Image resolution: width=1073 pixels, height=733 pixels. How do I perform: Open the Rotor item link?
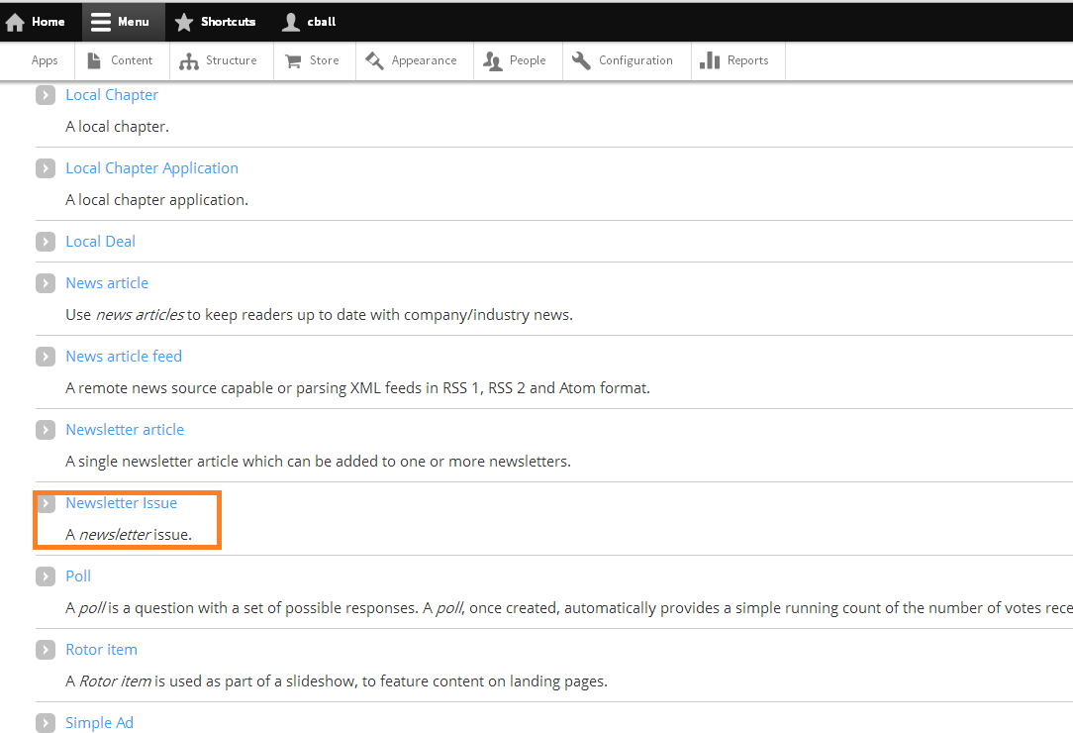click(x=101, y=650)
